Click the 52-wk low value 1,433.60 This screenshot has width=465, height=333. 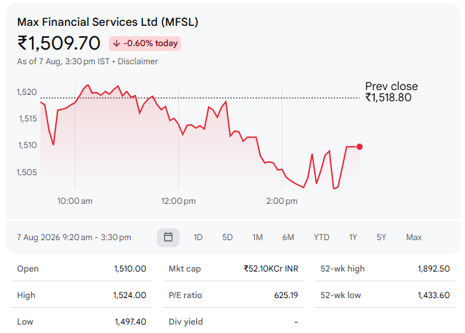coord(434,295)
